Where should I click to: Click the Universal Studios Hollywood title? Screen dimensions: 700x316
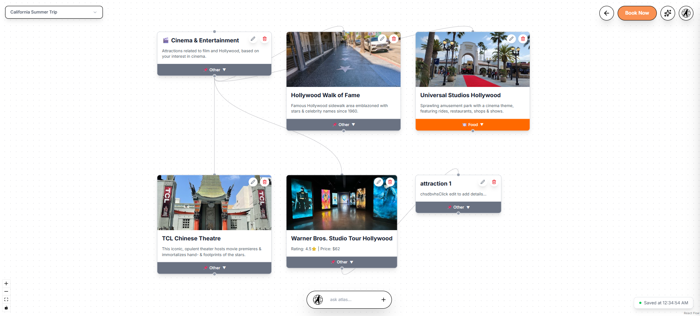(x=460, y=95)
